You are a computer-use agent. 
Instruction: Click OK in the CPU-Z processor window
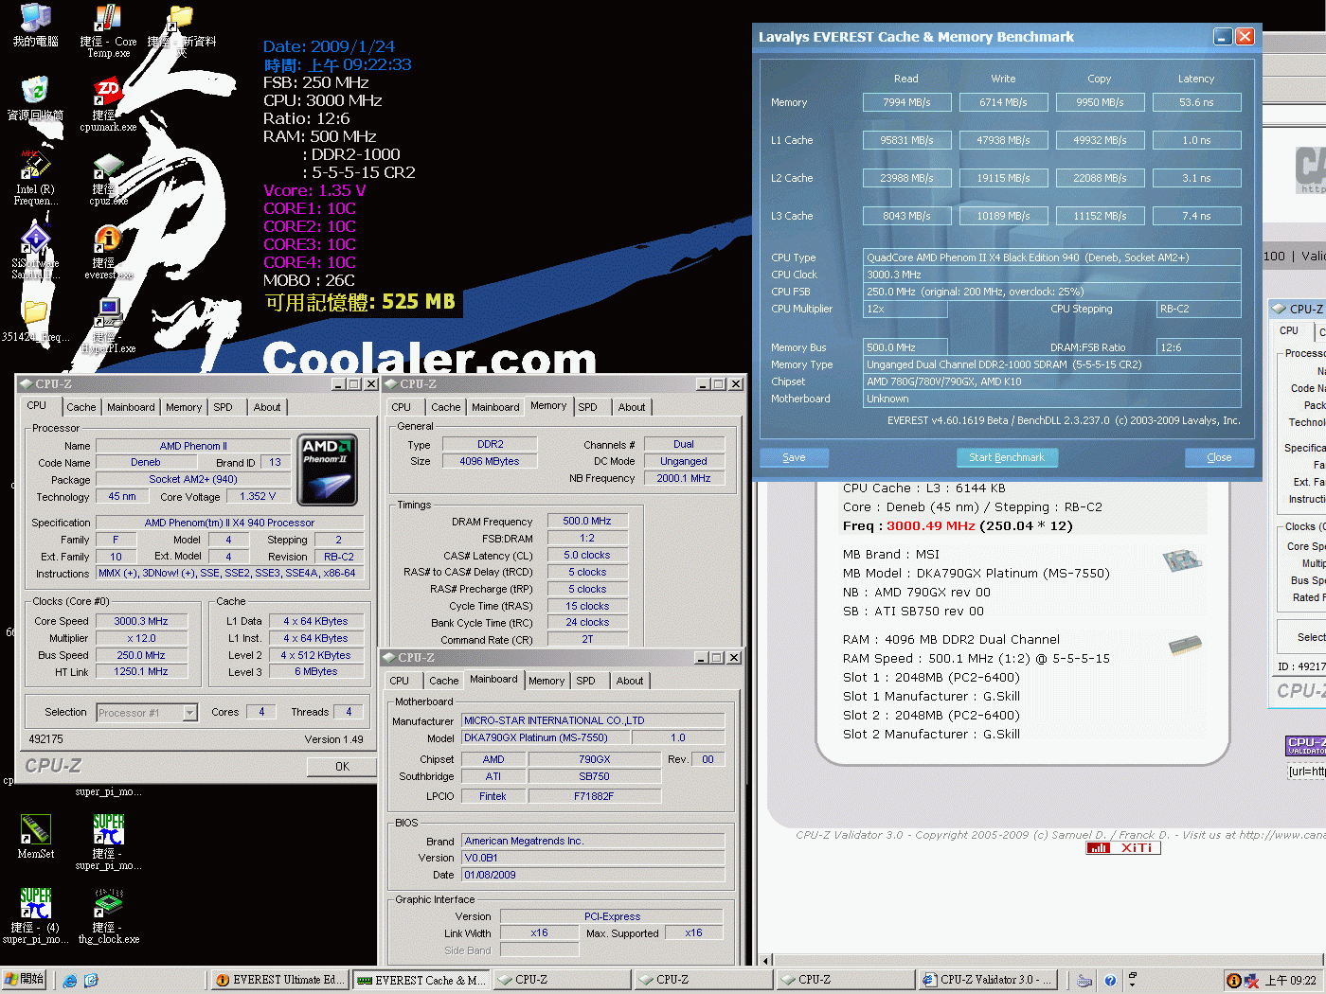click(342, 767)
